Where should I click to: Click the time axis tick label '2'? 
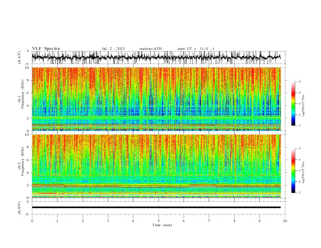click(83, 221)
